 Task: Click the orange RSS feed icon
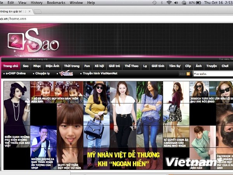pos(188,74)
